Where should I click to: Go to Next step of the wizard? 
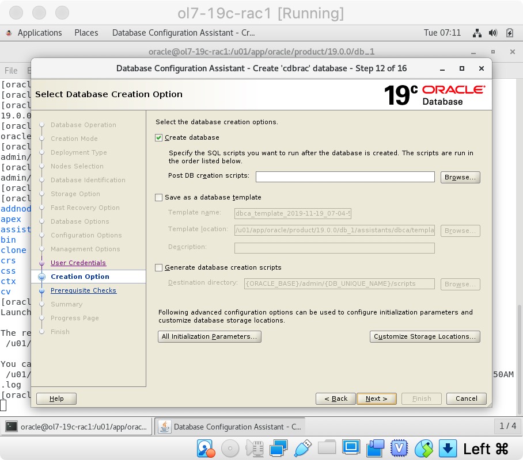tap(376, 398)
